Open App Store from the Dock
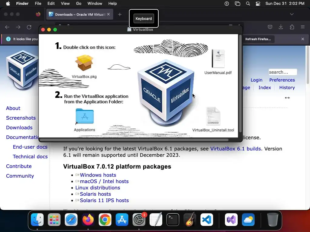 [122, 220]
